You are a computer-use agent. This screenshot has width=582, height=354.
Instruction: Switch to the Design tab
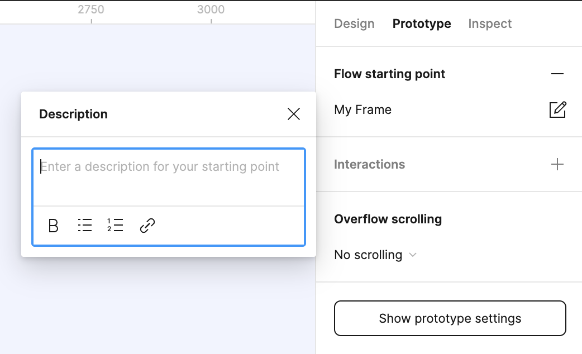point(354,24)
